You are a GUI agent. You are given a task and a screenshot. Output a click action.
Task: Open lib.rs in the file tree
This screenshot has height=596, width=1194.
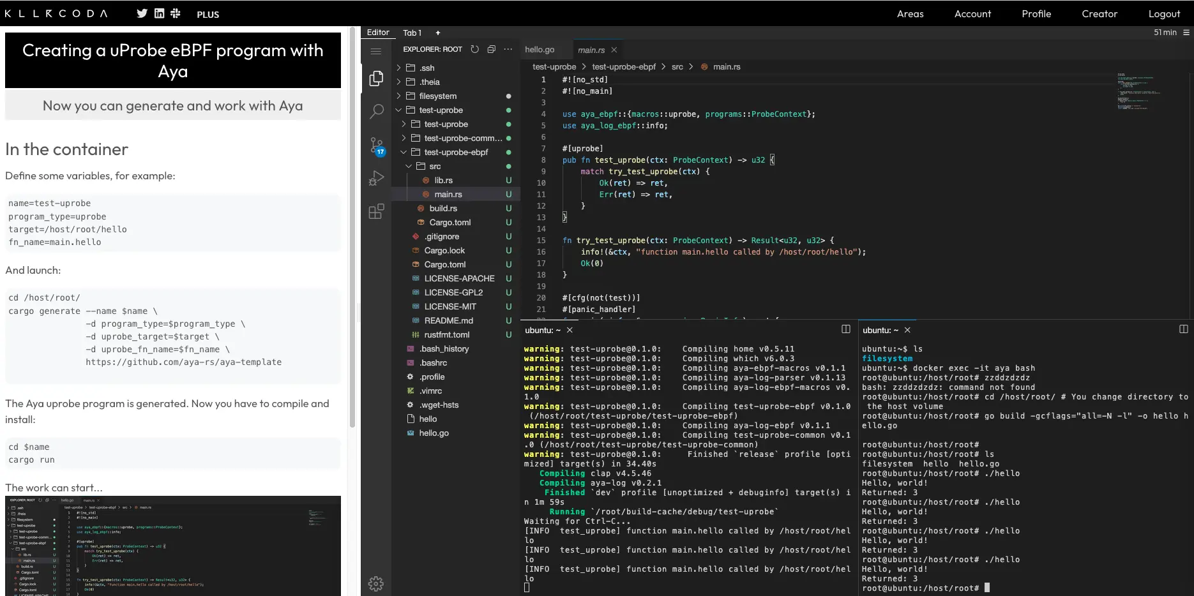tap(456, 180)
